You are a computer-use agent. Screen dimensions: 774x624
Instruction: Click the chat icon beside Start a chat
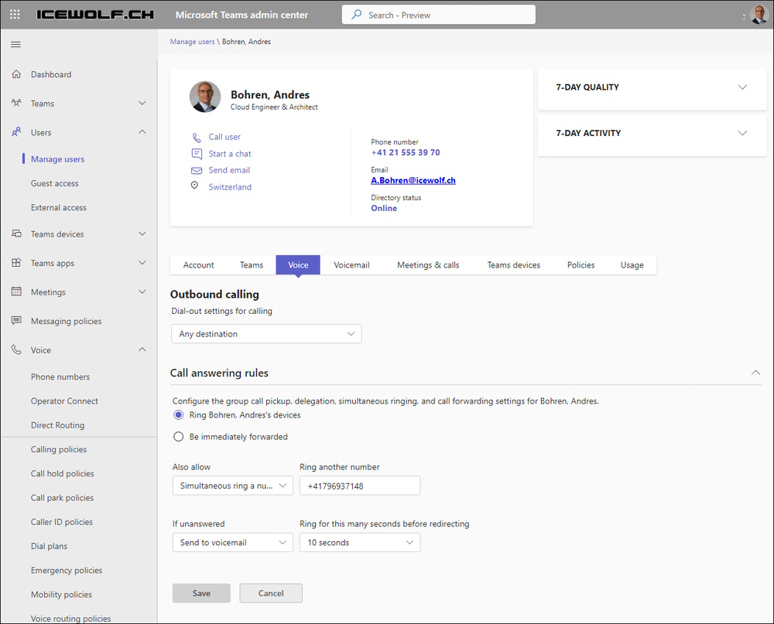coord(197,154)
